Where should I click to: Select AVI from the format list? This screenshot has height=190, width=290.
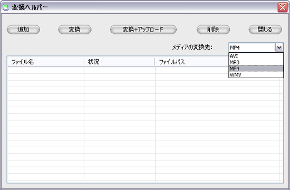pos(256,56)
